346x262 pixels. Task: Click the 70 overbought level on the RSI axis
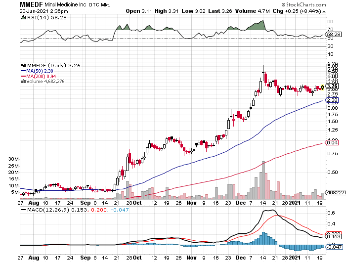pyautogui.click(x=330, y=29)
